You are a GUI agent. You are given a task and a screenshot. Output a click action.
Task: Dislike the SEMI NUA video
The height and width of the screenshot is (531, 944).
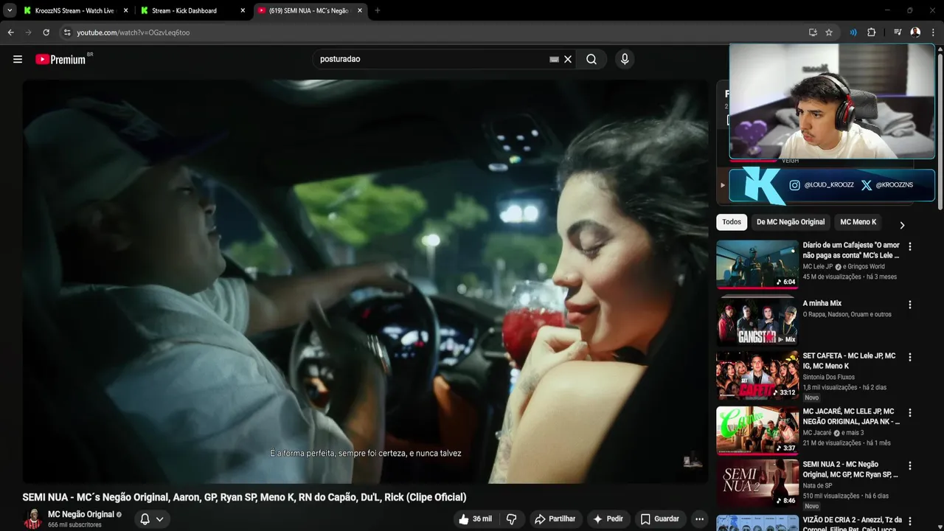512,519
